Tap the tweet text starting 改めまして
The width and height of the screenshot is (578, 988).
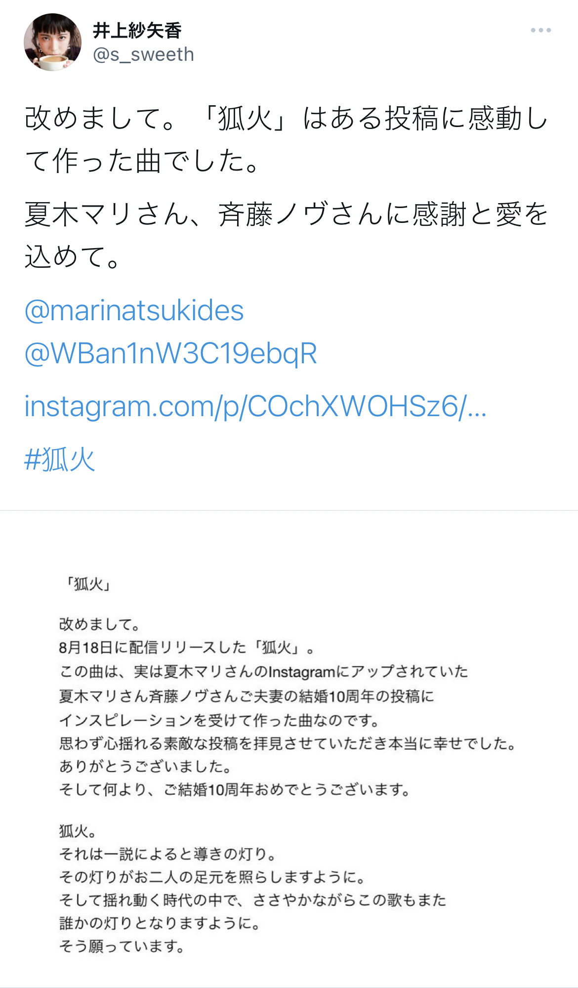[286, 139]
